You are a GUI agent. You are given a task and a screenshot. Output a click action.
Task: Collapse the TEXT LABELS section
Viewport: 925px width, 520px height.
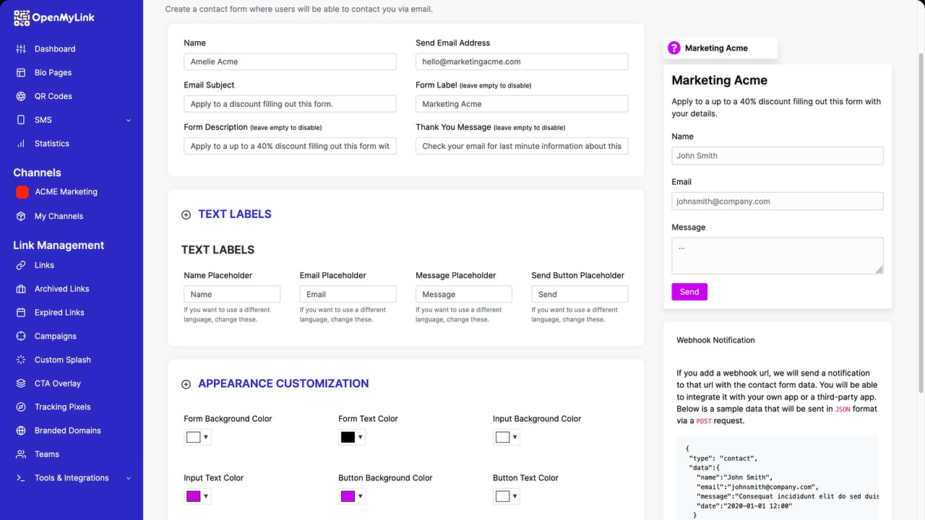click(x=186, y=214)
